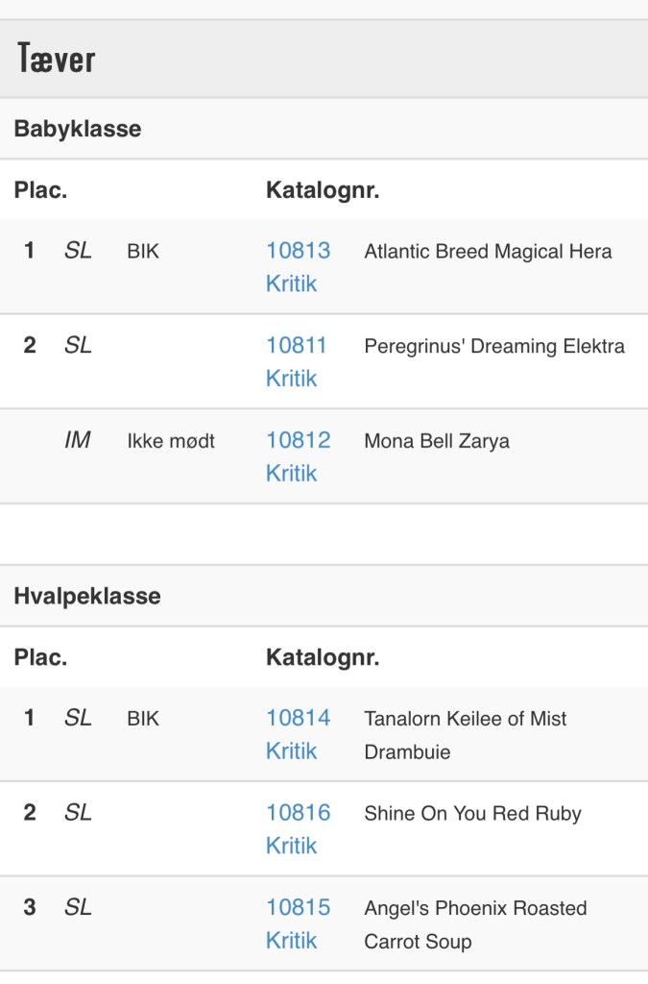Select the Babyklasse class heading

(x=78, y=129)
